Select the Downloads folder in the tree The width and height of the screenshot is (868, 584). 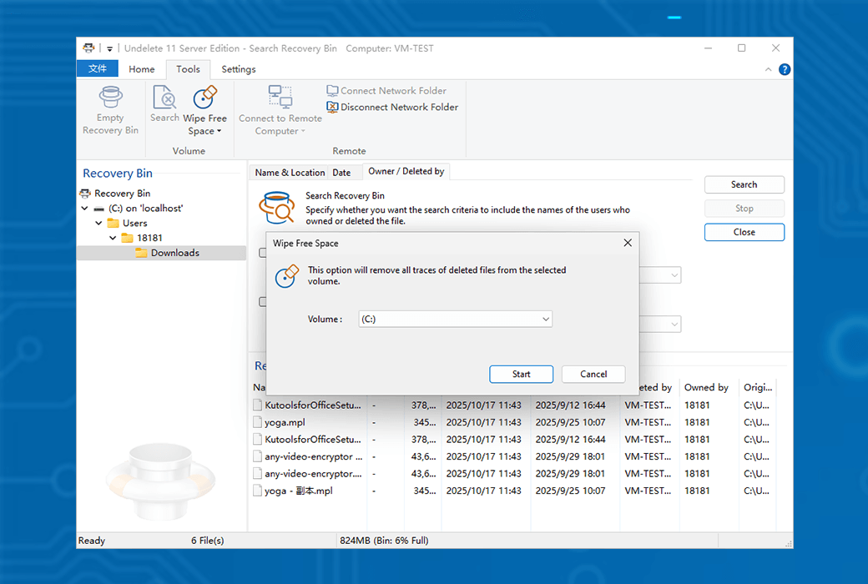click(x=174, y=253)
